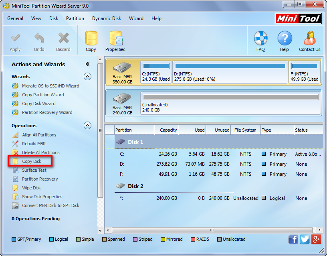
Task: Collapse the Operations section
Action: [88, 126]
